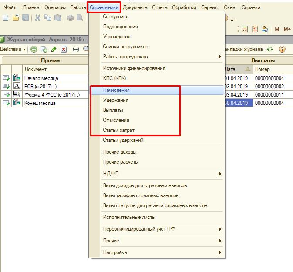Open the calculator icon in toolbar
293x272 pixels.
pyautogui.click(x=245, y=29)
